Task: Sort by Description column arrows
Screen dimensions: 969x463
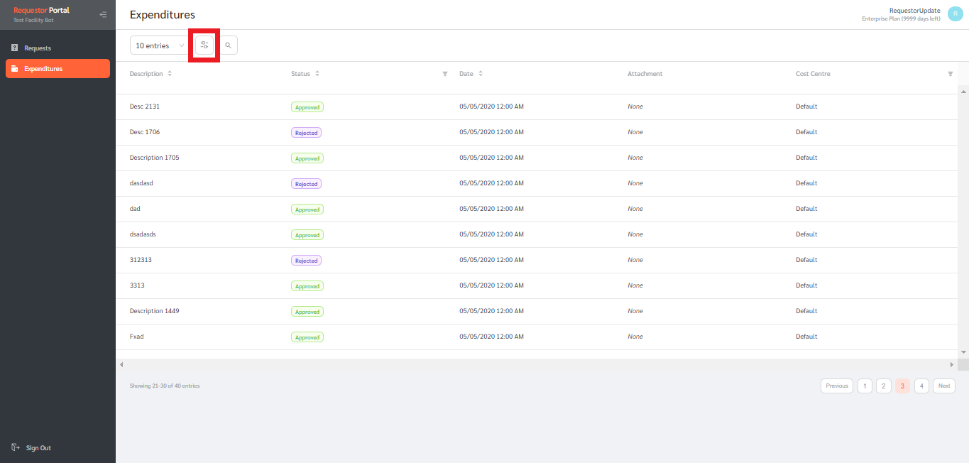Action: [170, 74]
